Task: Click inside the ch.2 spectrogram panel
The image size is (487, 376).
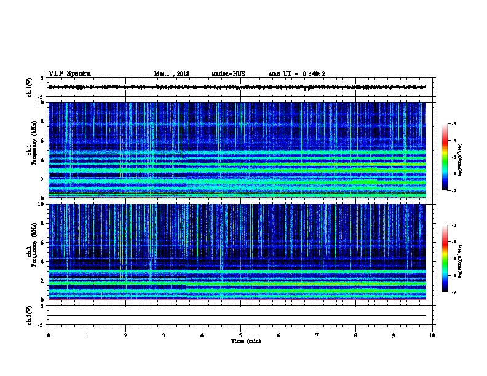Action: point(237,252)
